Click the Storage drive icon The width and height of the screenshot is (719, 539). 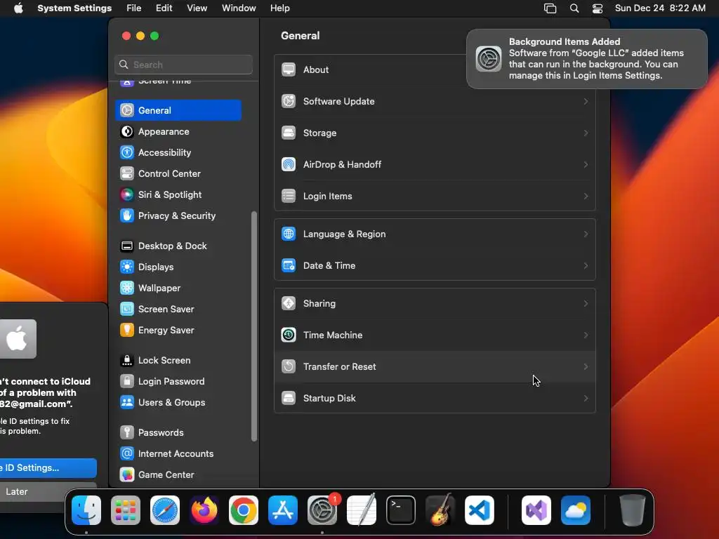289,133
